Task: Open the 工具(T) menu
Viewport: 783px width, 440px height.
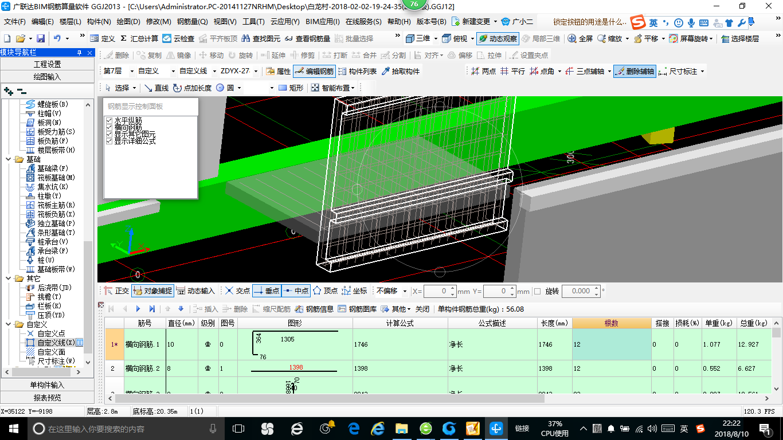Action: 253,22
